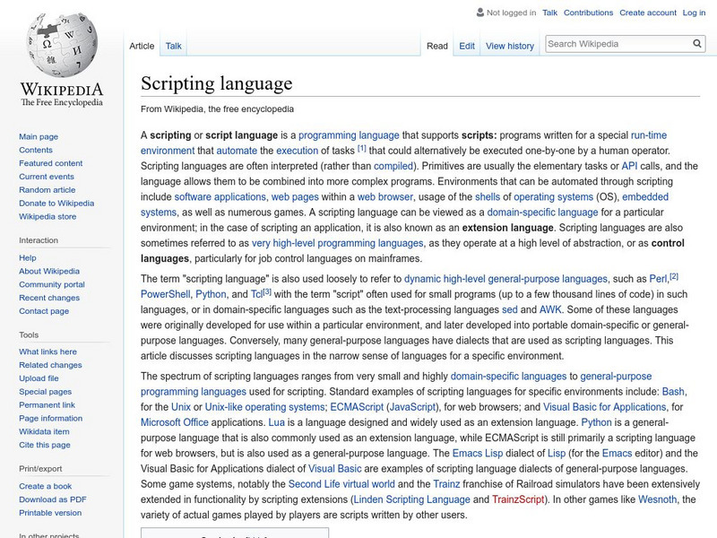Open Related changes

pyautogui.click(x=50, y=365)
